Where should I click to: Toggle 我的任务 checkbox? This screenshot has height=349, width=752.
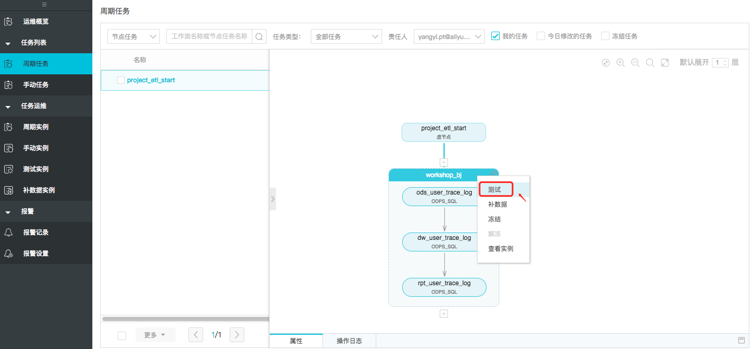(496, 36)
